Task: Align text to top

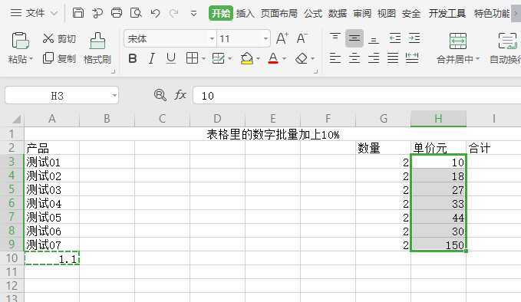Action: pos(335,38)
